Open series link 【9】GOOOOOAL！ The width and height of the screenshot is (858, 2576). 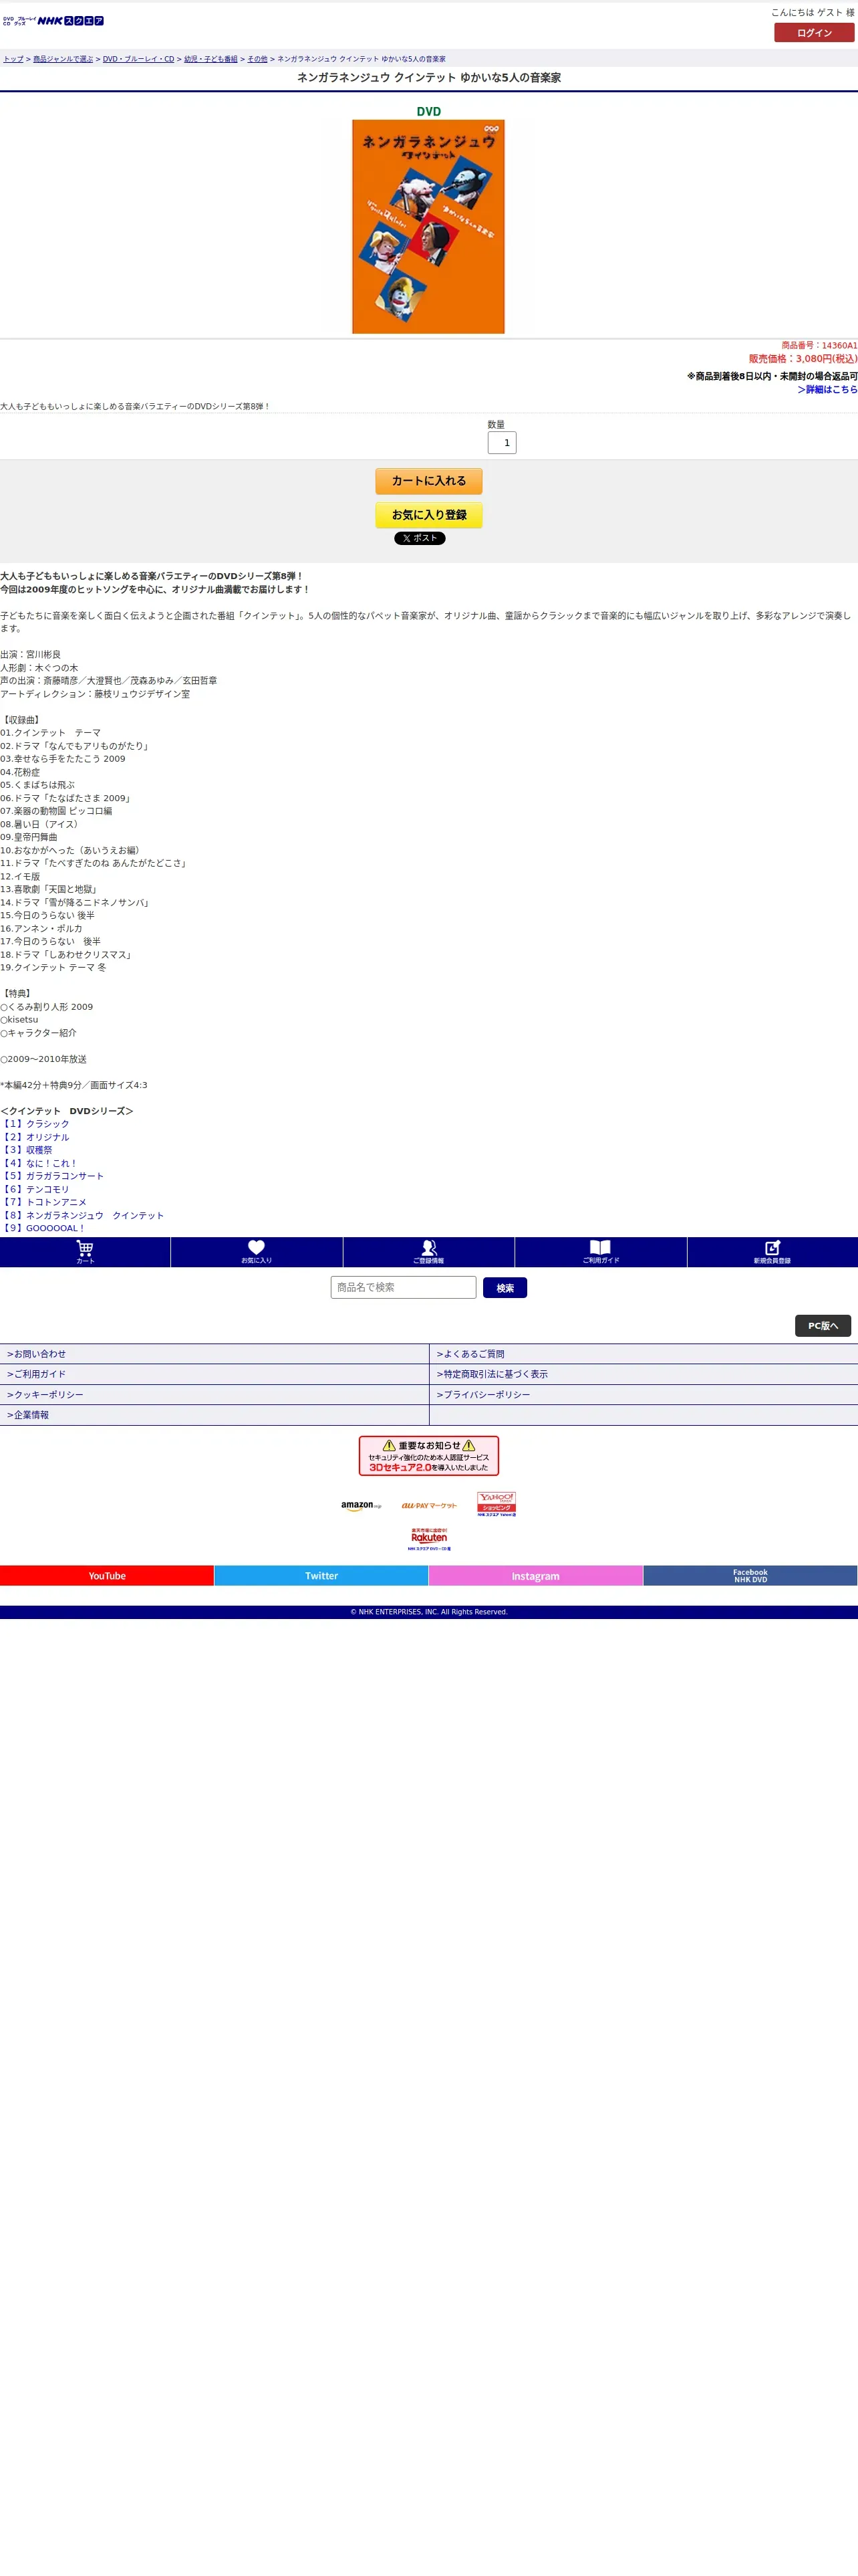pyautogui.click(x=43, y=1228)
